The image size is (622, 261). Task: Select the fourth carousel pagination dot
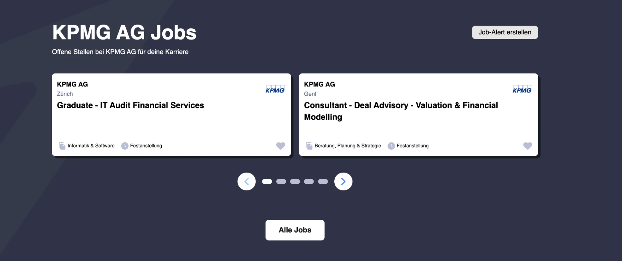(309, 181)
